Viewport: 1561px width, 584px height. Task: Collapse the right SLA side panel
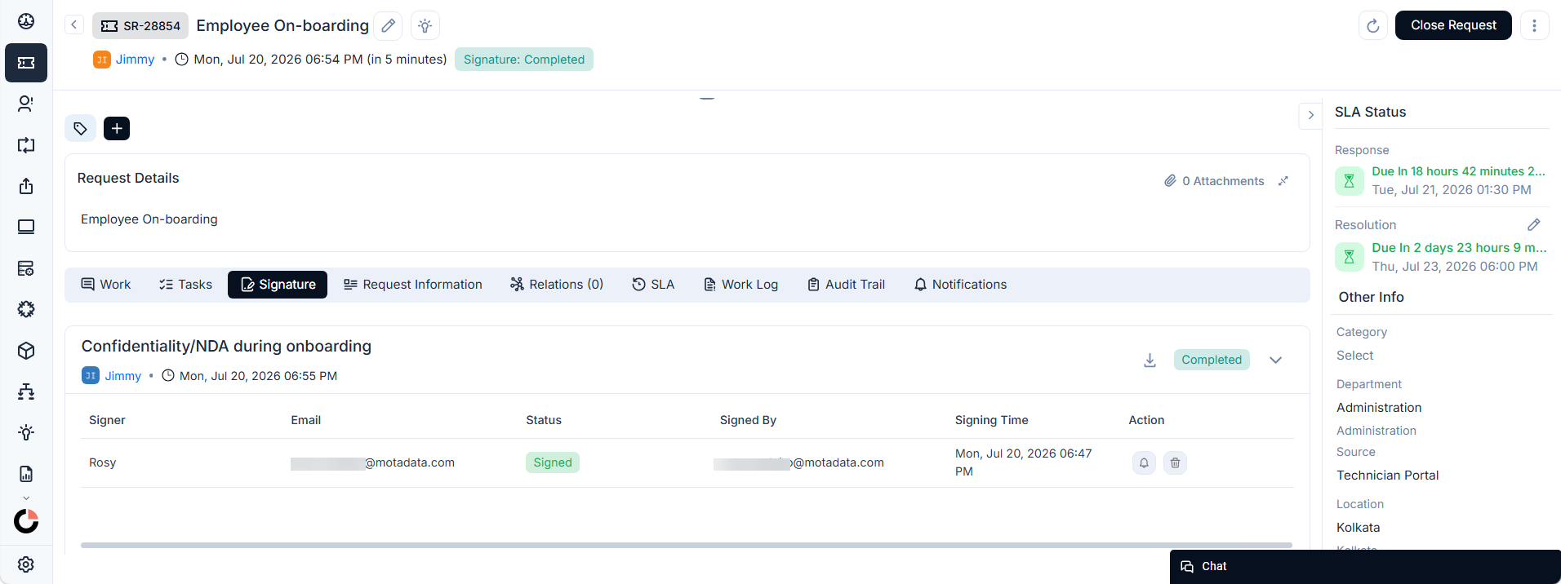pyautogui.click(x=1310, y=115)
